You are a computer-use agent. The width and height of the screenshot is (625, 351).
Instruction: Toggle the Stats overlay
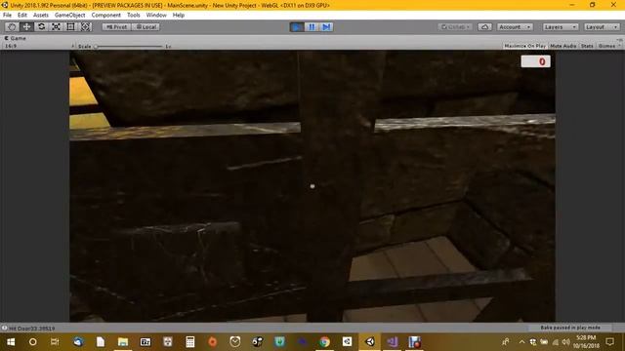pyautogui.click(x=587, y=46)
